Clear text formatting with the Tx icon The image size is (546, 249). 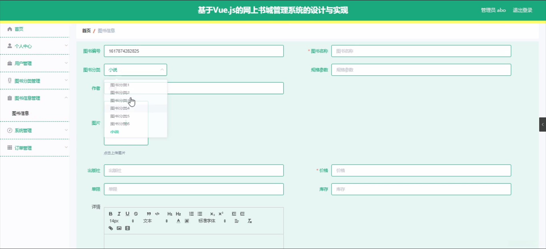[250, 221]
